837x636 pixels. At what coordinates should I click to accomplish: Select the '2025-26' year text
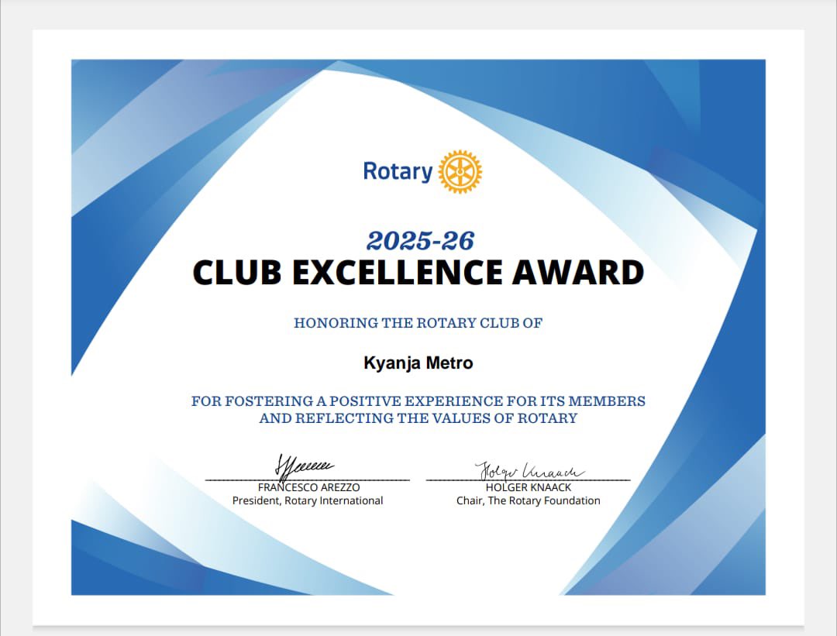pyautogui.click(x=420, y=241)
